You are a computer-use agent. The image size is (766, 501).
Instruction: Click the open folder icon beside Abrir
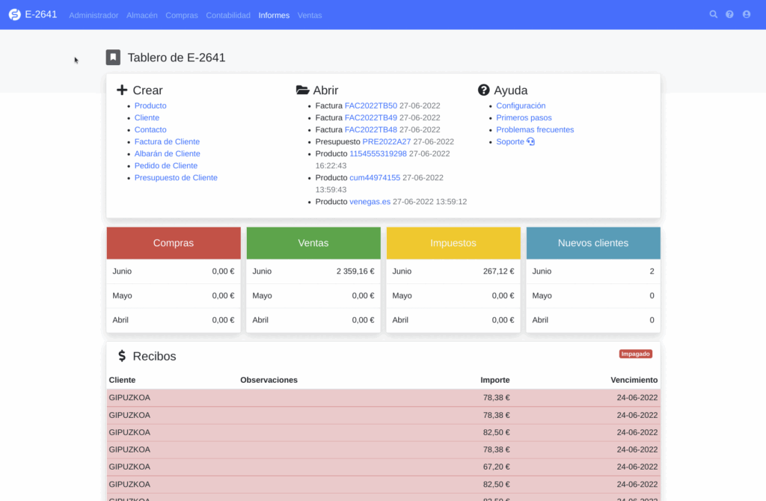pyautogui.click(x=302, y=90)
